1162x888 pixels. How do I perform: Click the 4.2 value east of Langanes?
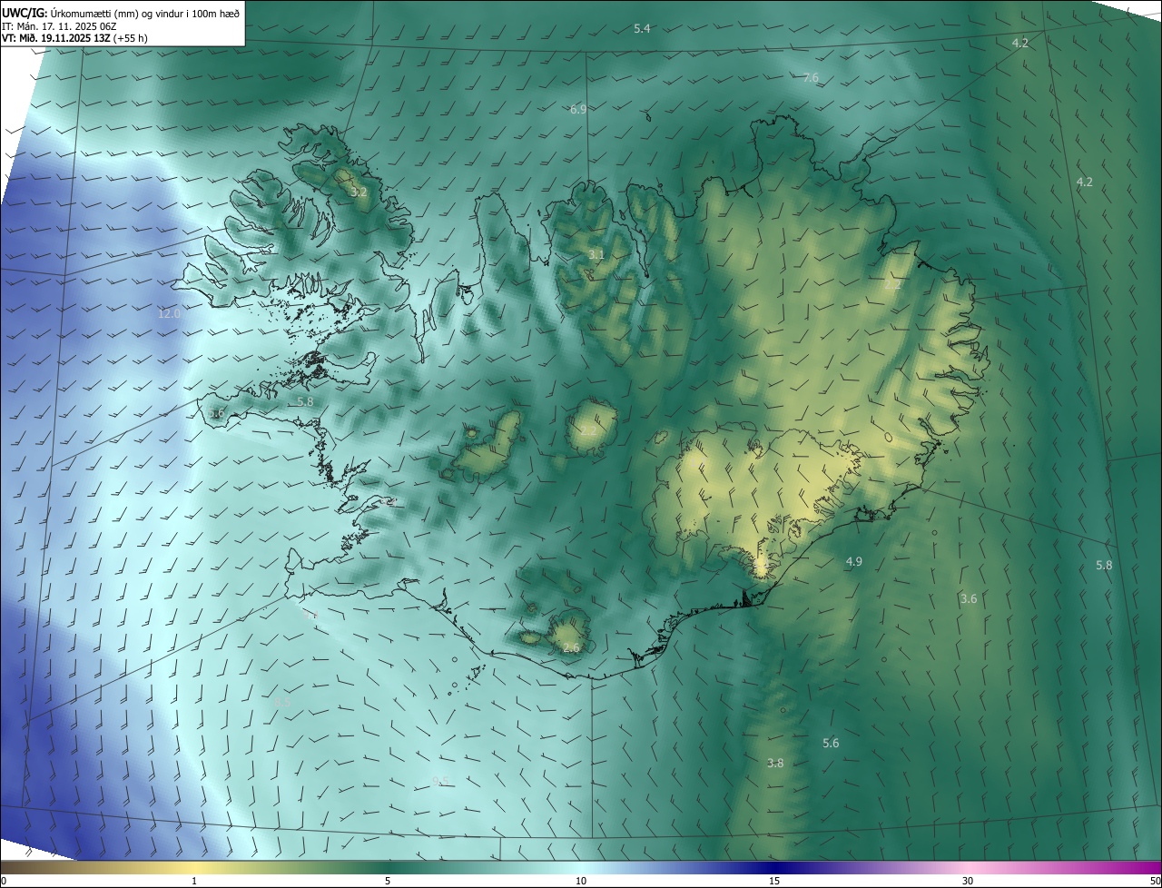click(1084, 183)
